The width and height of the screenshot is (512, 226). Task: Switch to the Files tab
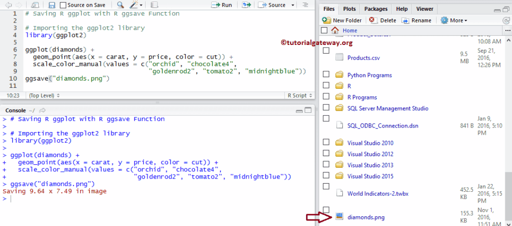point(329,9)
